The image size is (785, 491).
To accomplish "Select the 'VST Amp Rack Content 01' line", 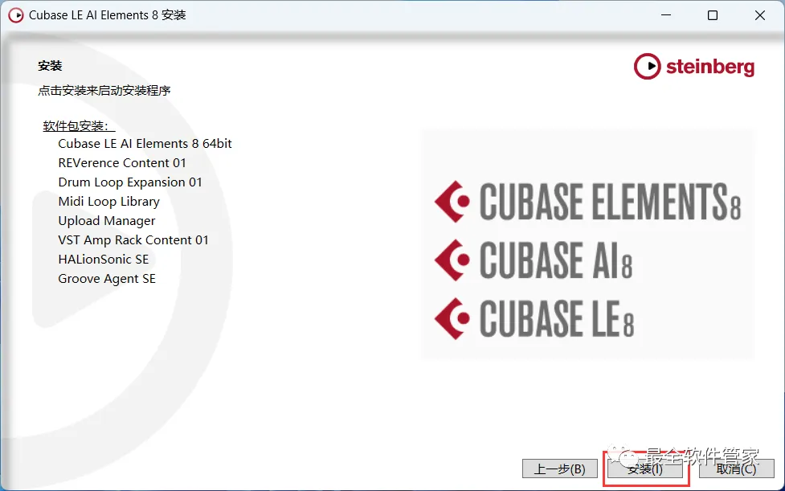I will pos(133,240).
